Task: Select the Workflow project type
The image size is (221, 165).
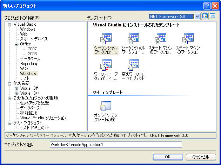Action: (28, 74)
